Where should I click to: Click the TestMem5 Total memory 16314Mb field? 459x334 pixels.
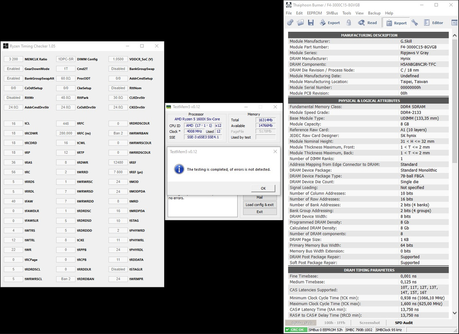[265, 120]
